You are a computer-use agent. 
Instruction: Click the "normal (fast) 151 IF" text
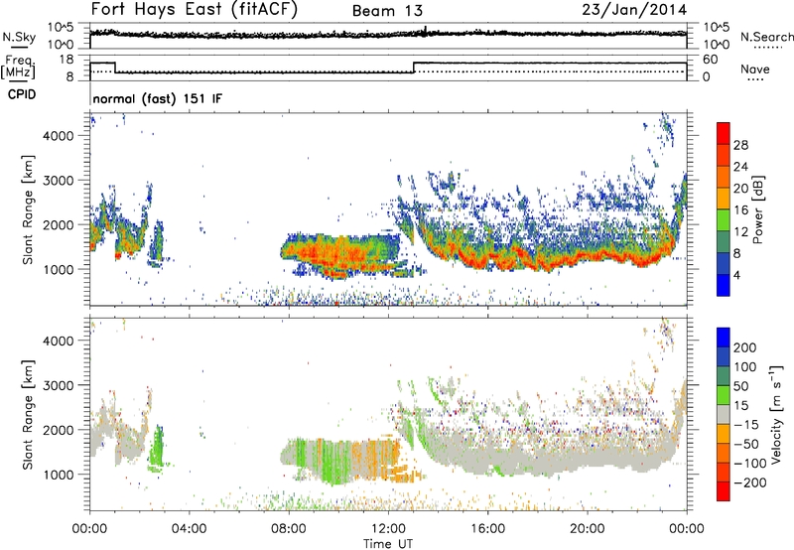point(157,98)
